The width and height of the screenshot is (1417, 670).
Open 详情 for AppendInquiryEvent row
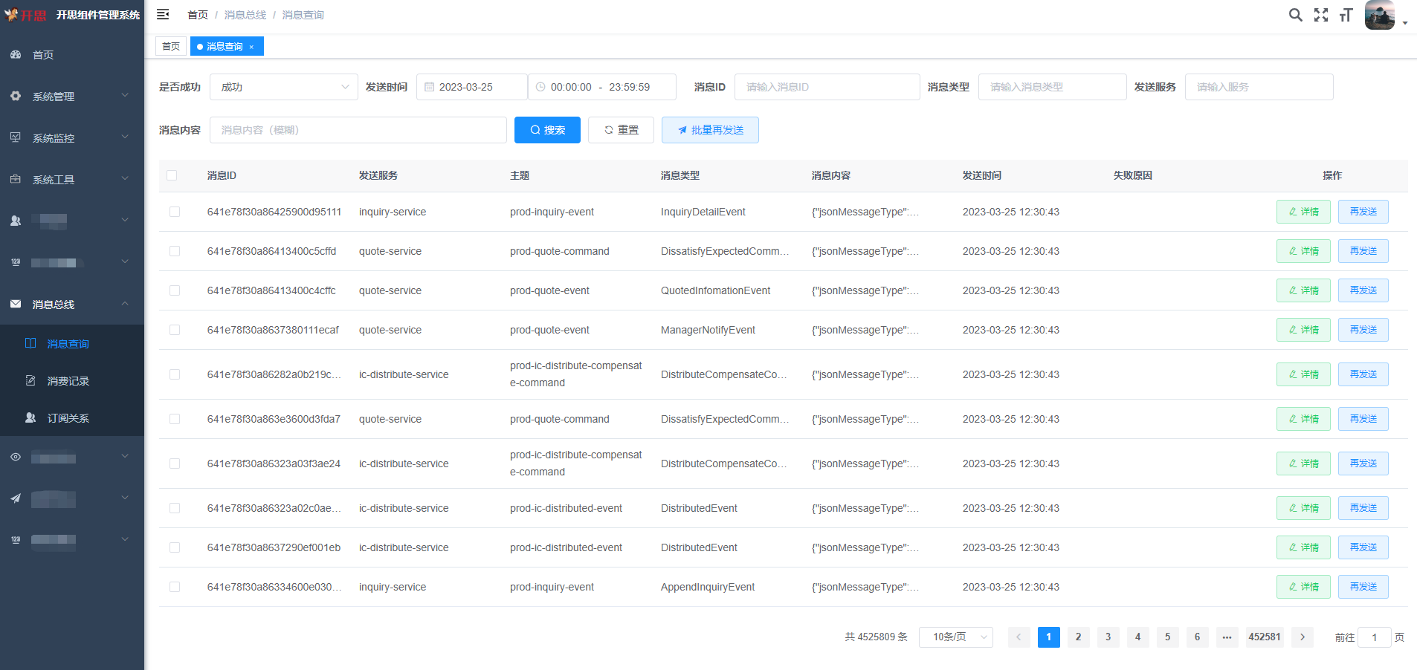[1303, 587]
